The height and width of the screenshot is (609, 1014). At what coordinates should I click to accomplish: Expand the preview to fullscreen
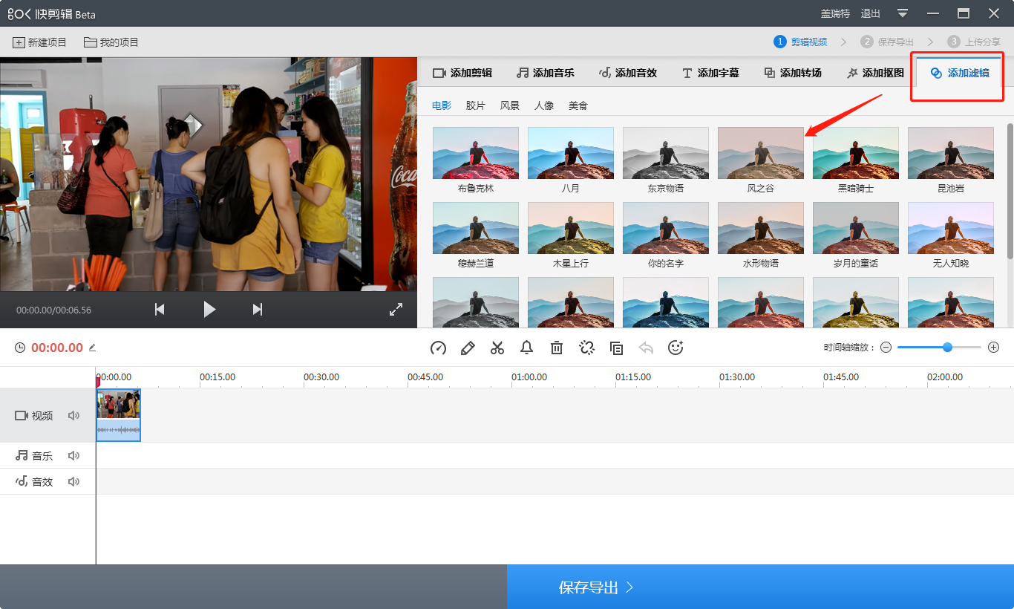396,310
